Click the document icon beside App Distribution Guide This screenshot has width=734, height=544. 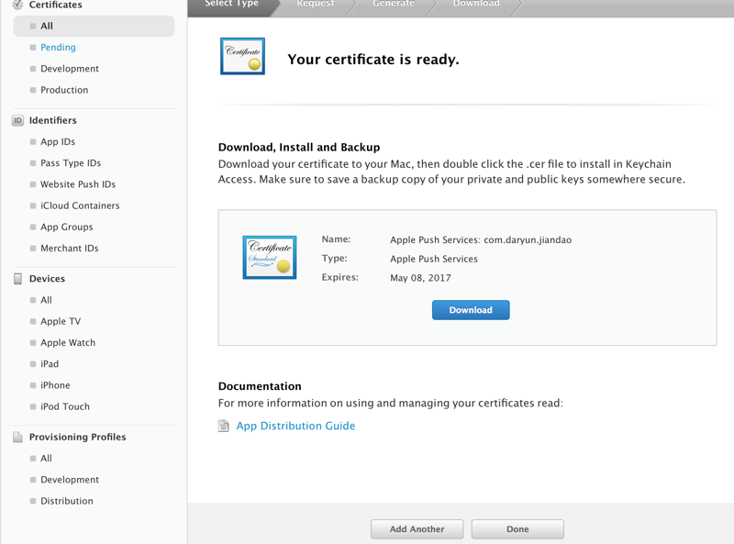pos(224,427)
